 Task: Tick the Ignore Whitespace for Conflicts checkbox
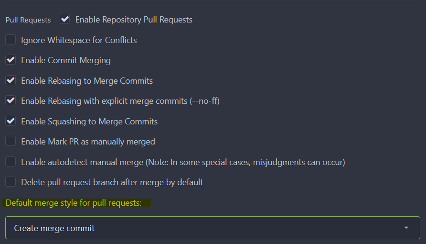[x=11, y=40]
